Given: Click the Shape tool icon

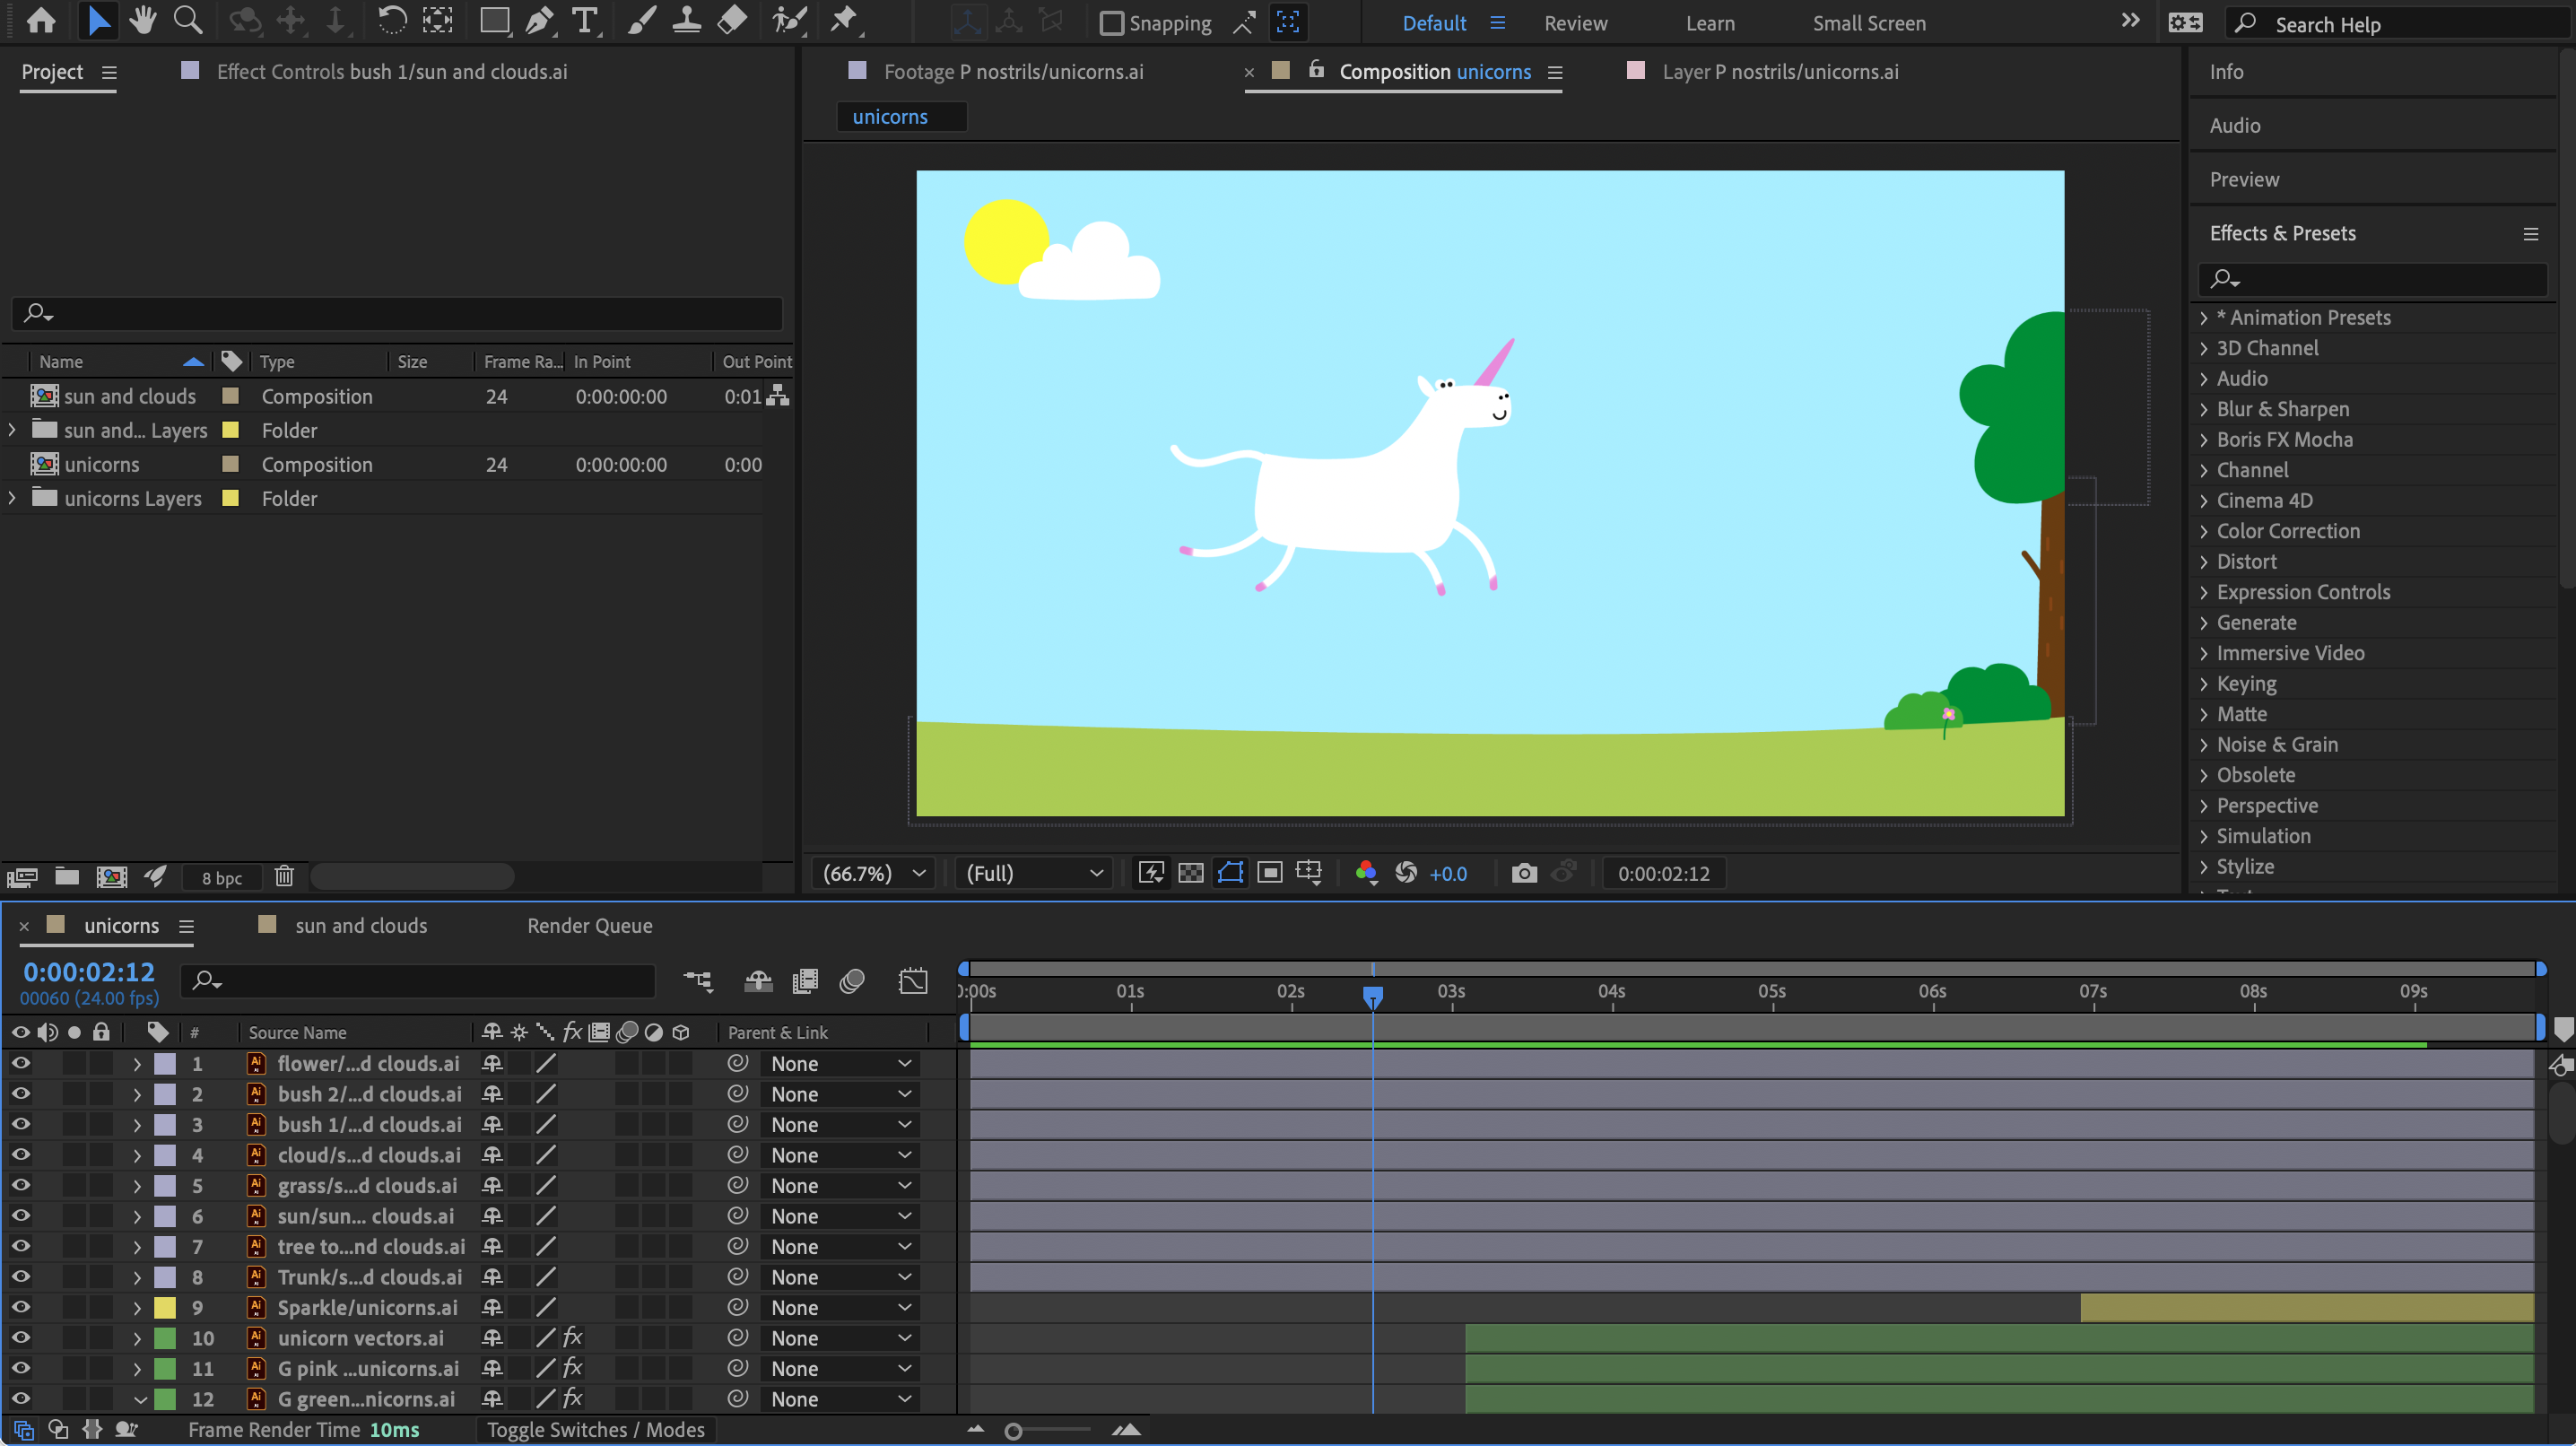Looking at the screenshot, I should [x=492, y=22].
